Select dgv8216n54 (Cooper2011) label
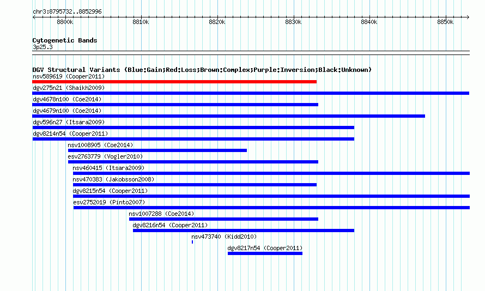Image resolution: width=485 pixels, height=291 pixels. coord(170,225)
